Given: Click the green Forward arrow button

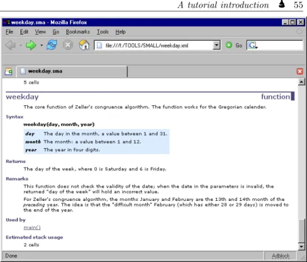Looking at the screenshot, I should coord(31,45).
